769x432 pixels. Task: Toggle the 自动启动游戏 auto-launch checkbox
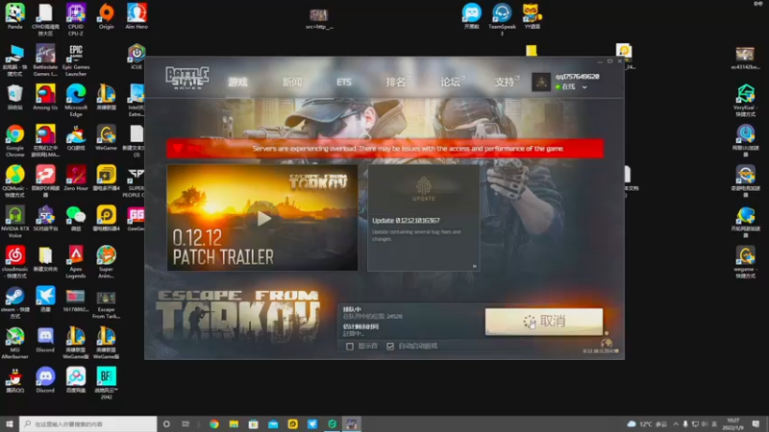click(390, 347)
